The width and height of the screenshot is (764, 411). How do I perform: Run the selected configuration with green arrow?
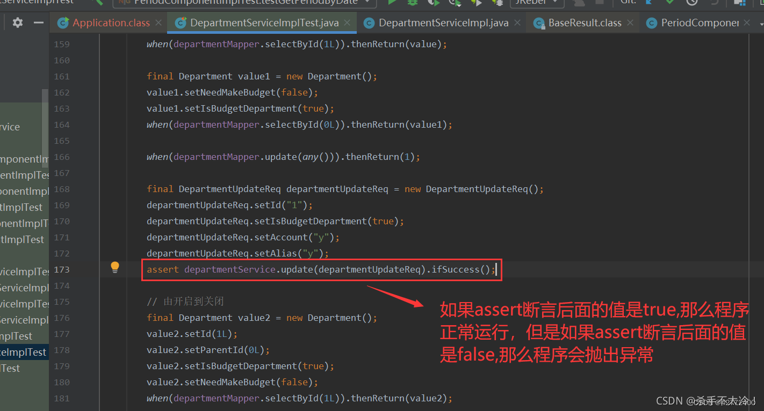click(x=393, y=2)
